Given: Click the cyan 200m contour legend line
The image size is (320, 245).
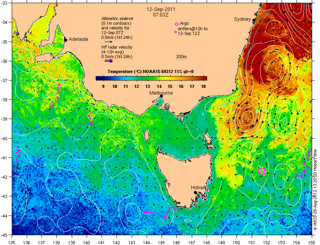Looking at the screenshot, I should coord(181,60).
